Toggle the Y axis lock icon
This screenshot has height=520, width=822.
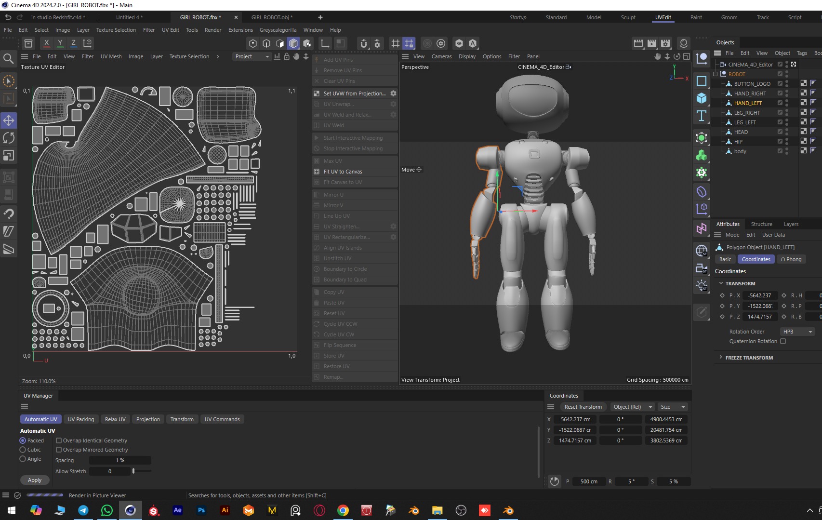[60, 43]
